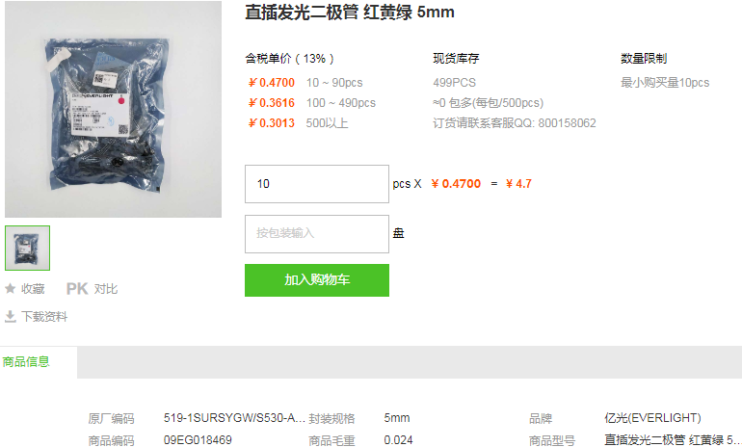Click the 对比 compare link

(x=106, y=289)
